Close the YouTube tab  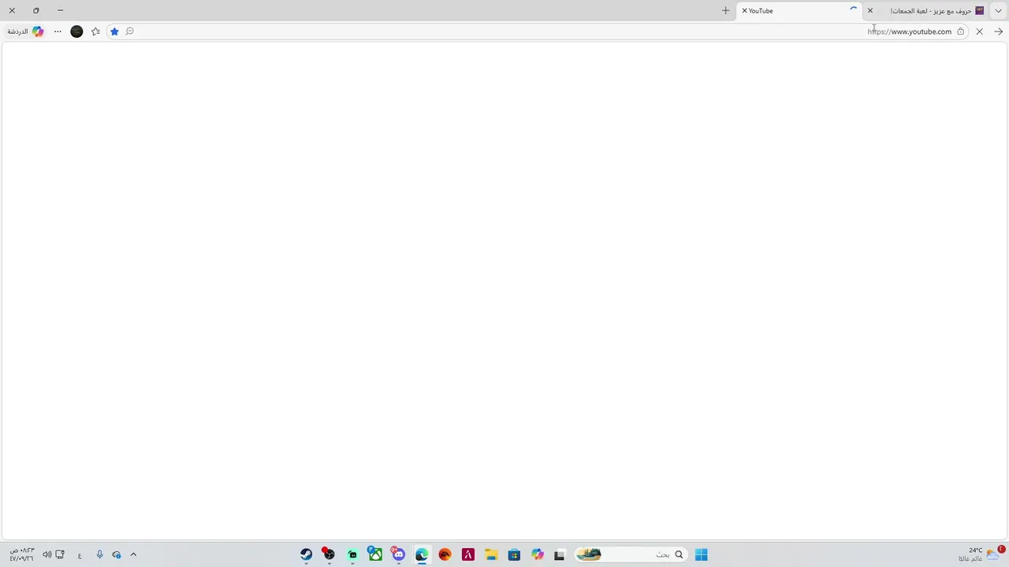pyautogui.click(x=744, y=11)
